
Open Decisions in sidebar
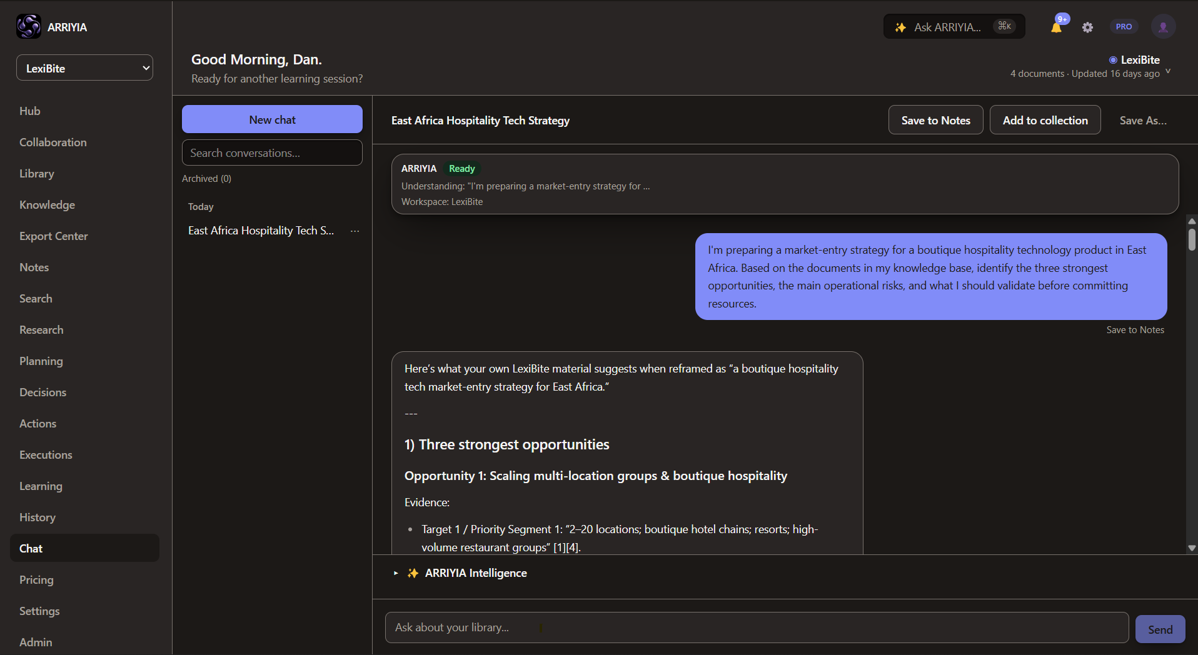point(43,392)
